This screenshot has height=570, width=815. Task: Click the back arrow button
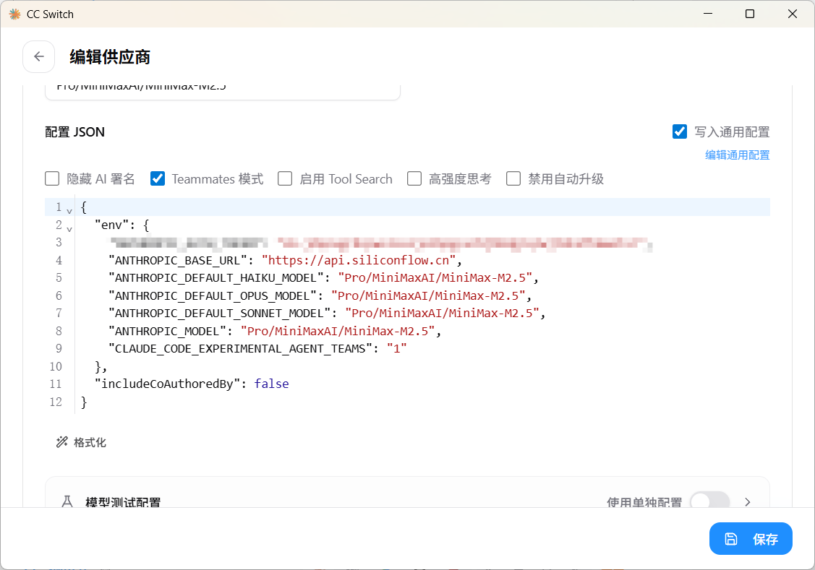39,56
